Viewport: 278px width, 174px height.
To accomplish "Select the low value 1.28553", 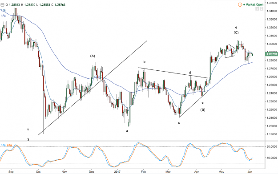I will pyautogui.click(x=44, y=5).
